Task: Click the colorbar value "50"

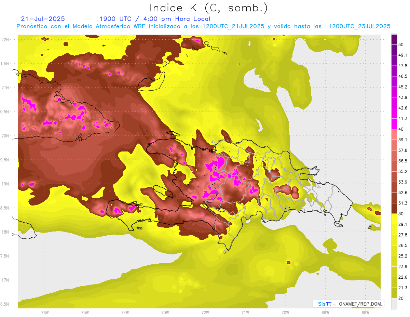Action: [x=401, y=44]
